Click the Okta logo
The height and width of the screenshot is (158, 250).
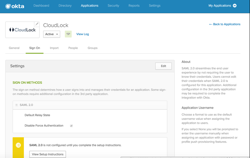click(x=15, y=6)
